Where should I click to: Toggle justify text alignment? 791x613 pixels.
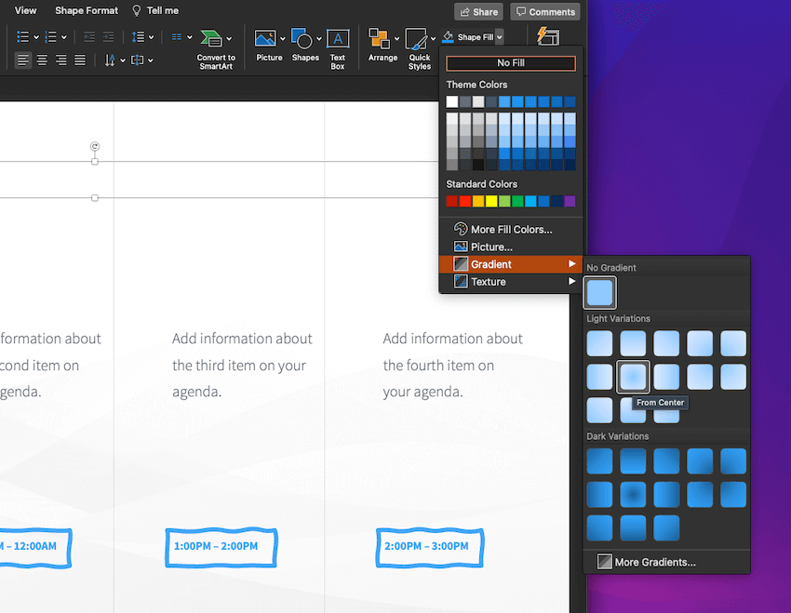tap(80, 60)
